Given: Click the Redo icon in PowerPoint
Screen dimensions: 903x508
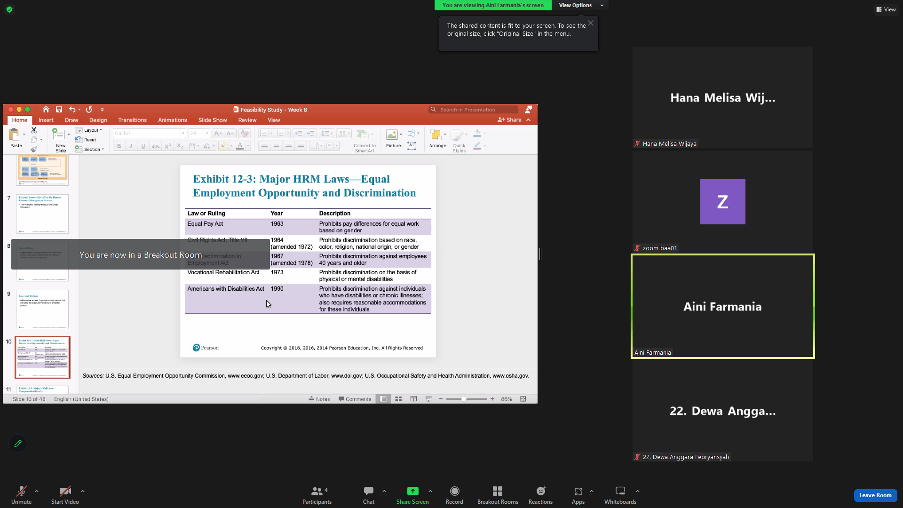Looking at the screenshot, I should (89, 110).
